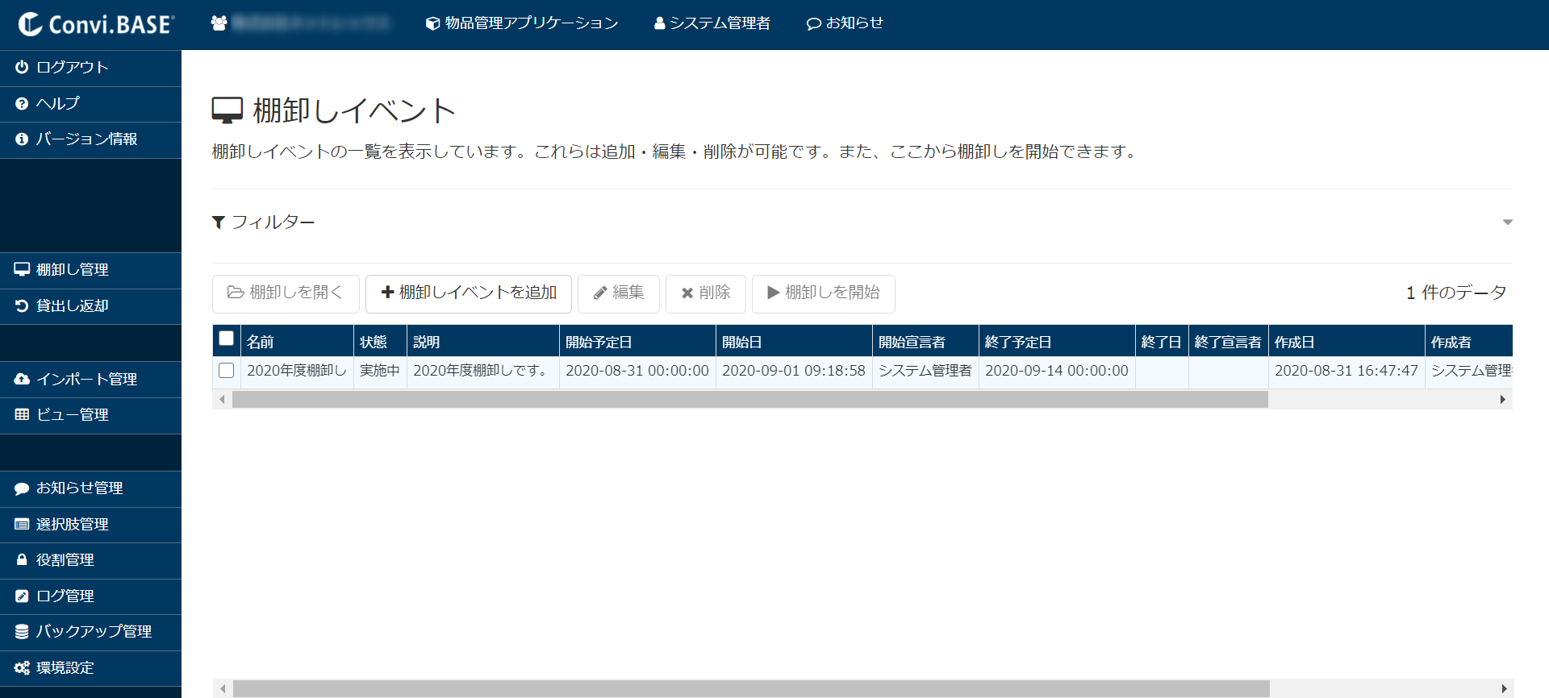Viewport: 1549px width, 698px height.
Task: Toggle the select-all checkbox in table header
Action: pyautogui.click(x=227, y=339)
